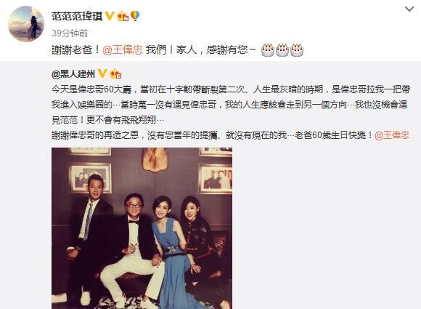
Task: Click the middle birthday cake emoji
Action: [282, 50]
